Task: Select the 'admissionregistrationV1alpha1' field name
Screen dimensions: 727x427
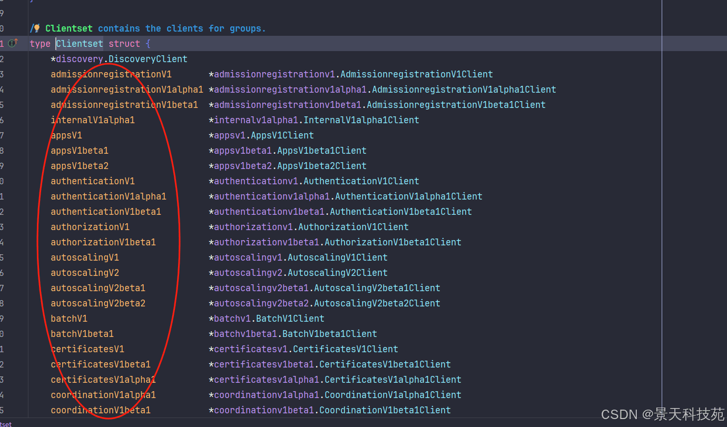Action: pyautogui.click(x=127, y=90)
